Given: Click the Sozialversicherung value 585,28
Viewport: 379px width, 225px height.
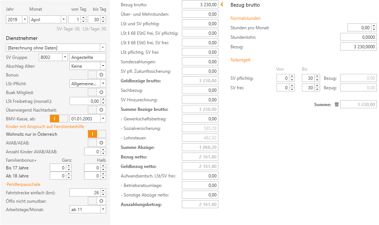Looking at the screenshot, I should (200, 128).
